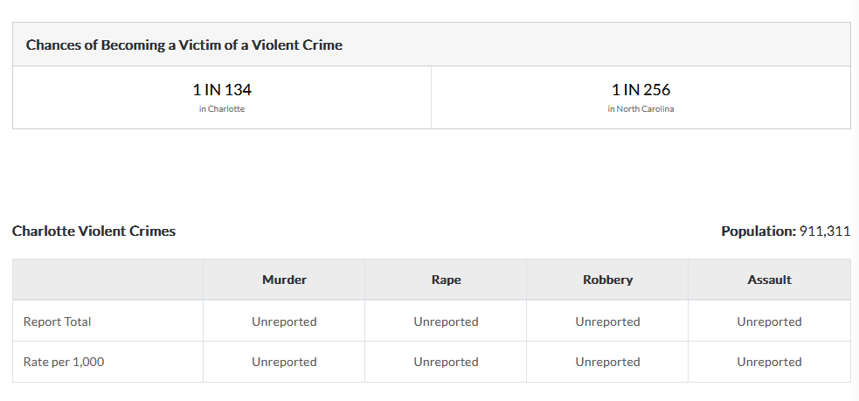This screenshot has height=401, width=859.
Task: Click the "1 IN 256" statistic
Action: click(x=641, y=89)
